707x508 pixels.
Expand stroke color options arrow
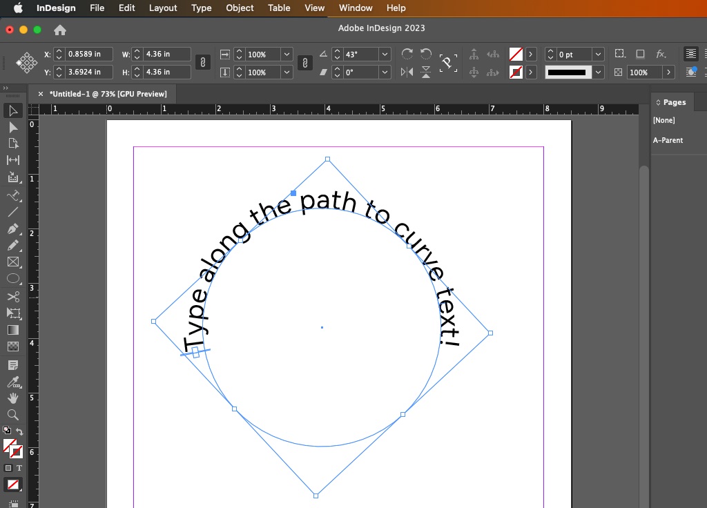coord(531,72)
